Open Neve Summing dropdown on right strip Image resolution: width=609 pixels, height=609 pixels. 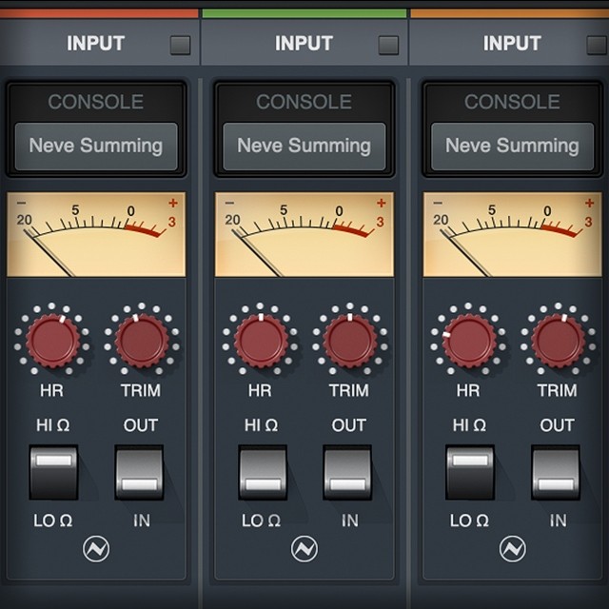[512, 146]
